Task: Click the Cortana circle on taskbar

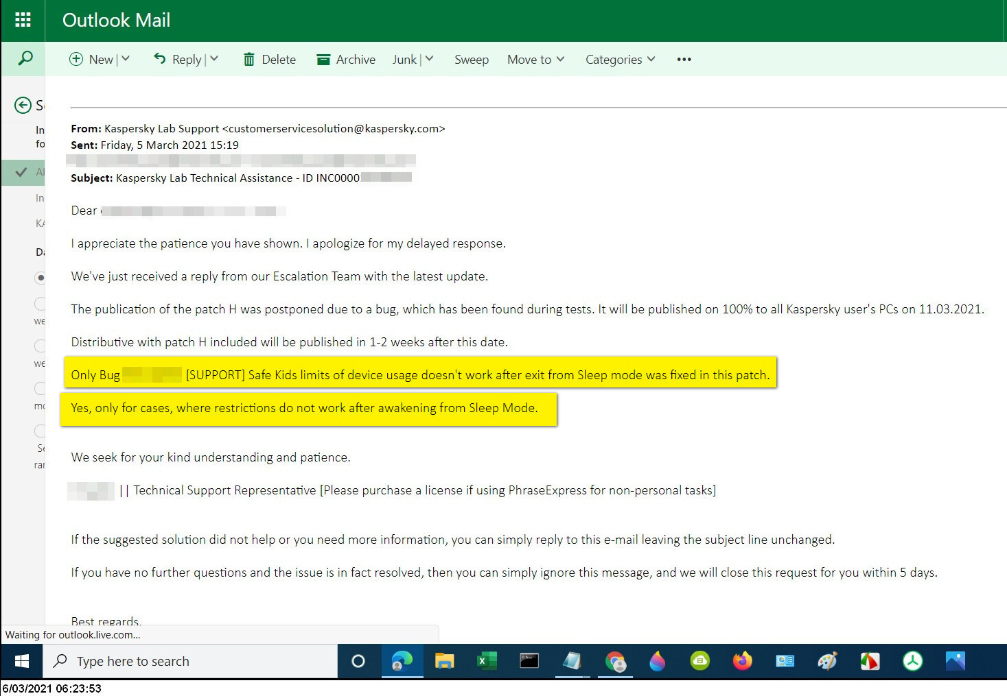Action: point(358,661)
